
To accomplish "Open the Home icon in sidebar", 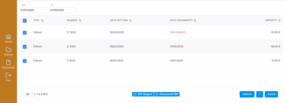I will click(x=8, y=37).
